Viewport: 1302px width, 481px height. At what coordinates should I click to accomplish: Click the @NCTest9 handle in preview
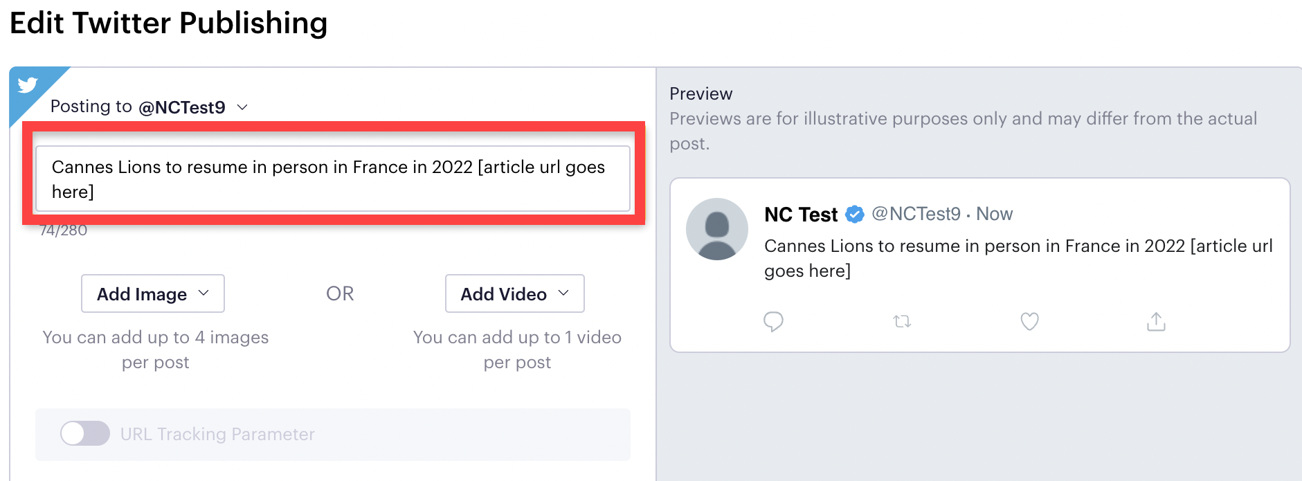click(916, 214)
